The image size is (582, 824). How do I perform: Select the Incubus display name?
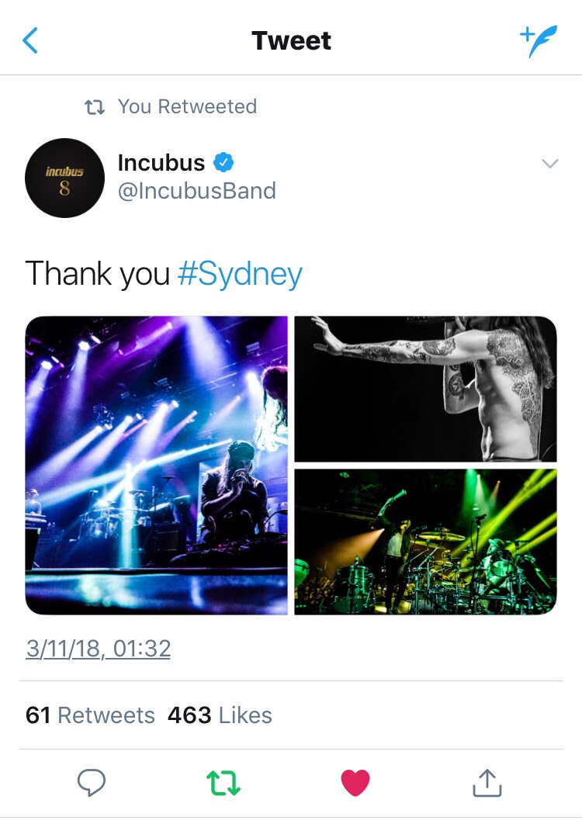tap(161, 163)
